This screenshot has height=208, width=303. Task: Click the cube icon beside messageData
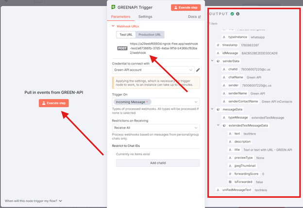(x=218, y=109)
